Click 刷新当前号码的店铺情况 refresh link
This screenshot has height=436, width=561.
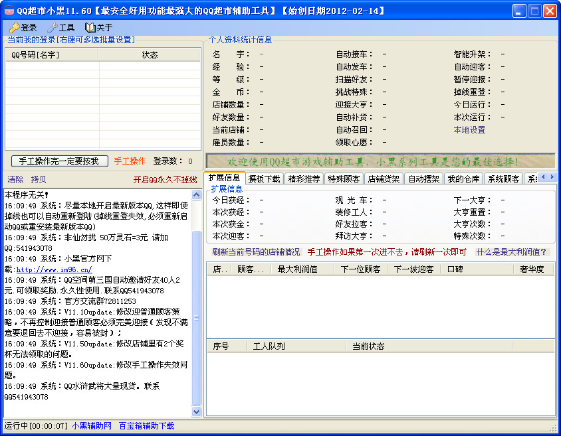256,252
